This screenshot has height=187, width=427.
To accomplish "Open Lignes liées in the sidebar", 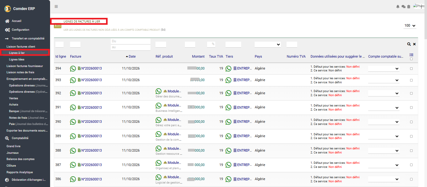I will pyautogui.click(x=17, y=60).
